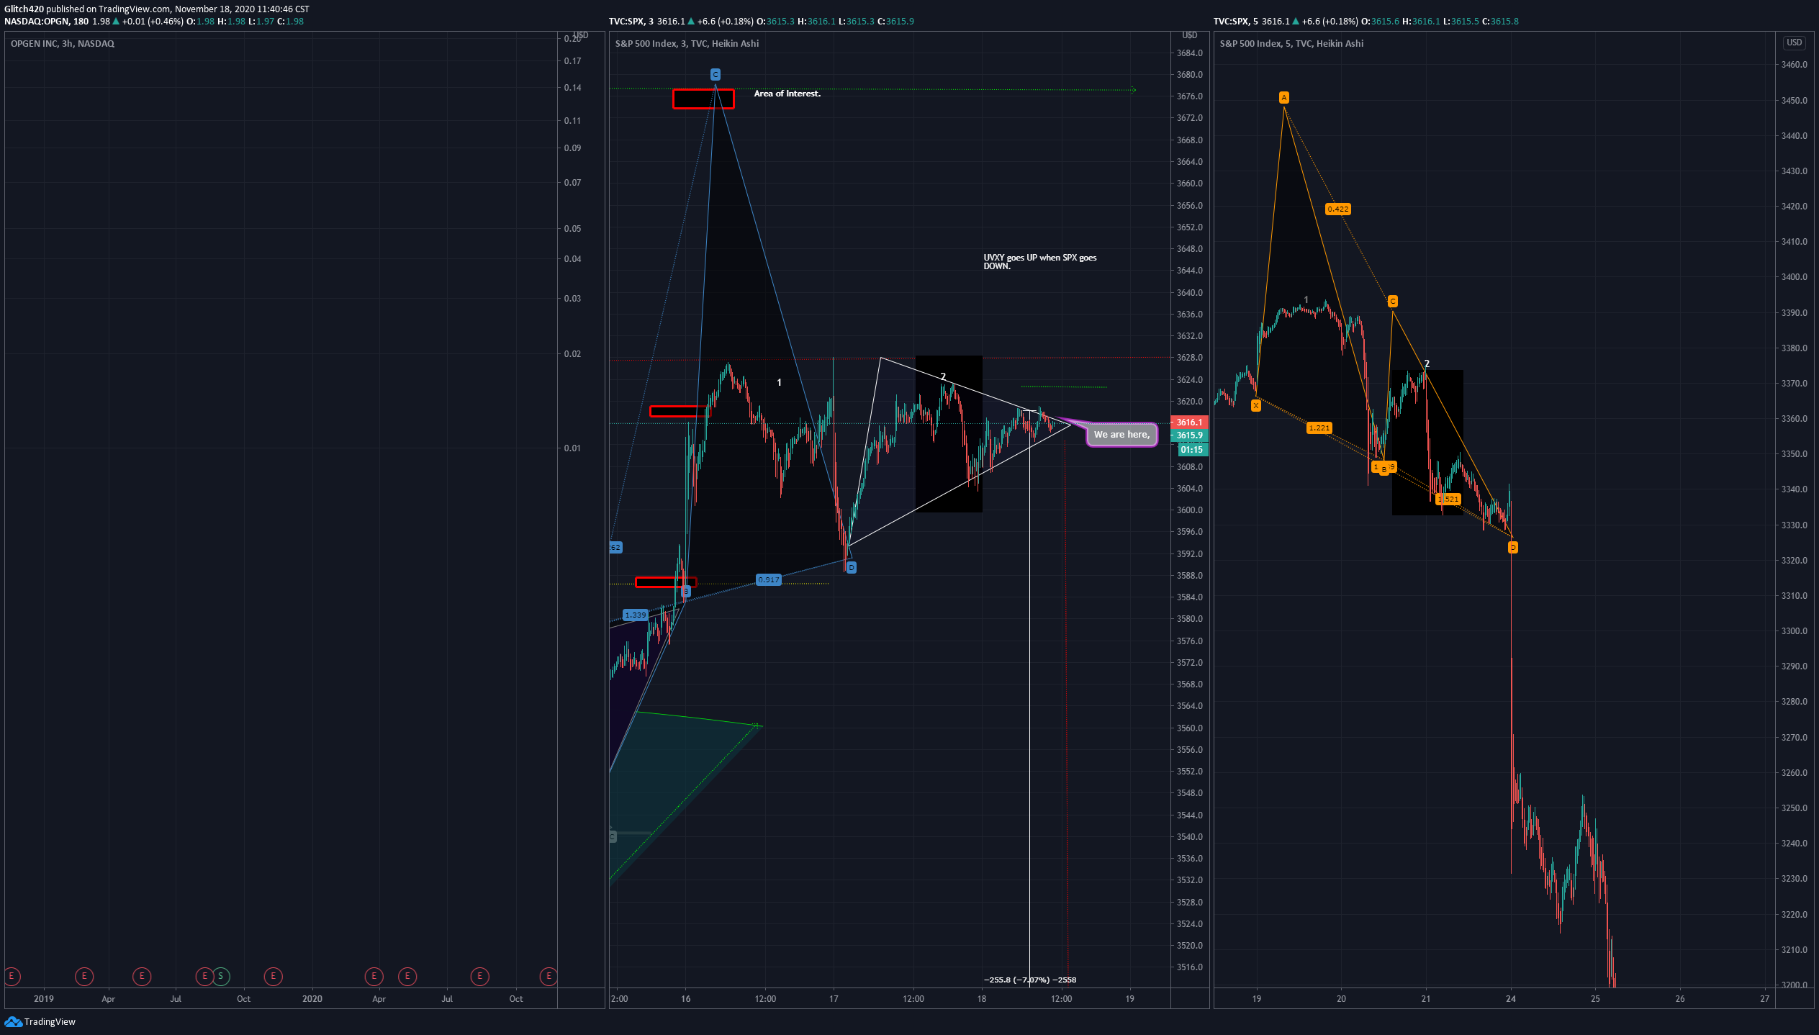This screenshot has width=1819, height=1035.
Task: Click the 'TVC:SPX, 5' header ticker
Action: [1236, 21]
